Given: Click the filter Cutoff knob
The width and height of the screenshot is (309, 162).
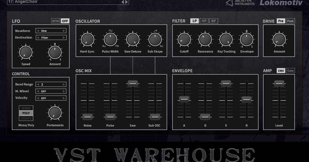Looking at the screenshot, I should [184, 39].
